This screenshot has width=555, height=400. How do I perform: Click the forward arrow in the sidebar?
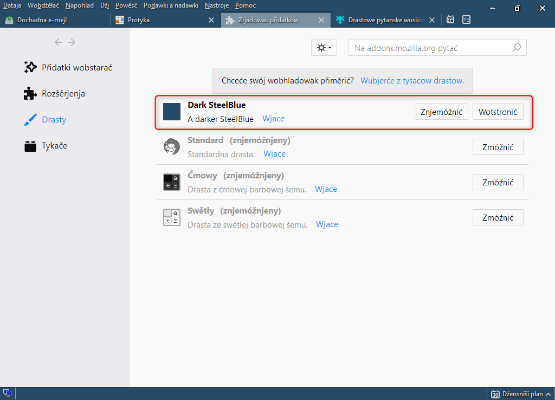pyautogui.click(x=72, y=42)
